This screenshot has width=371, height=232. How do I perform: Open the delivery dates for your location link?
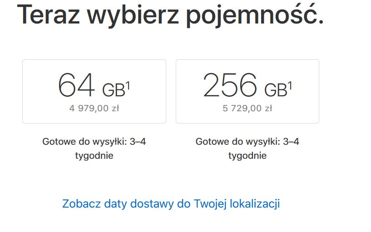(171, 204)
